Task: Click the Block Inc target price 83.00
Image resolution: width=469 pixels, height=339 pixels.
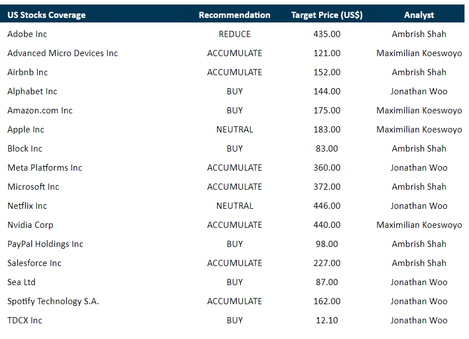Action: [x=327, y=149]
